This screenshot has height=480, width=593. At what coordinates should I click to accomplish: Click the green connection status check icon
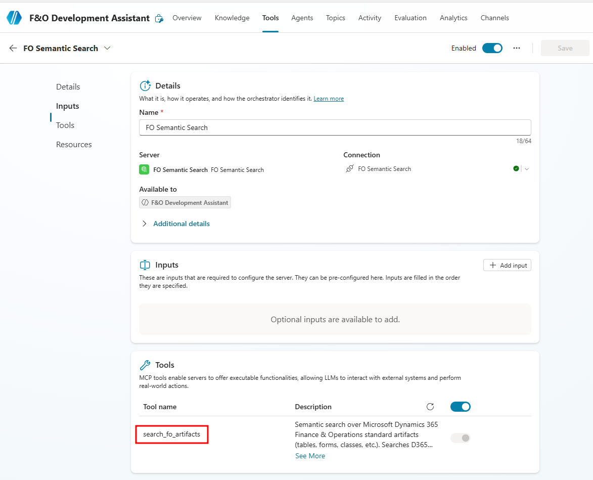coord(516,169)
